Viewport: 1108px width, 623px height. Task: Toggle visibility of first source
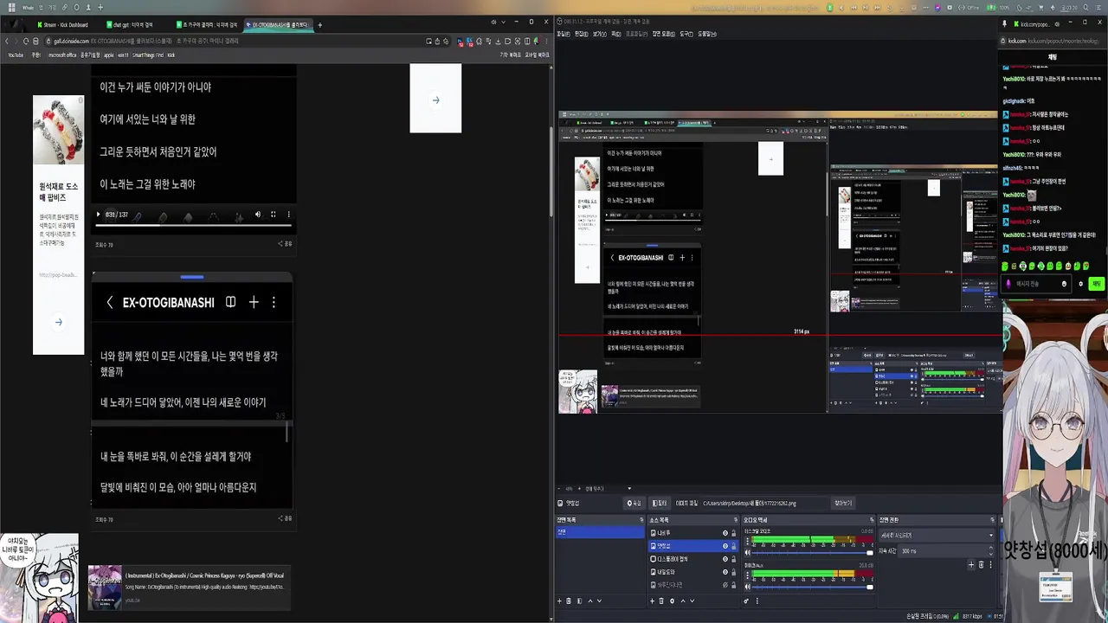725,533
